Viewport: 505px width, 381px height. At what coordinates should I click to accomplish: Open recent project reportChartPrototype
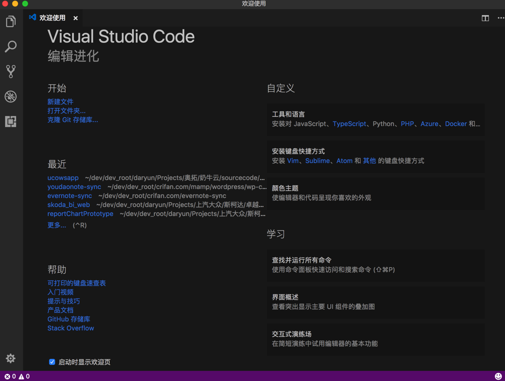point(80,214)
